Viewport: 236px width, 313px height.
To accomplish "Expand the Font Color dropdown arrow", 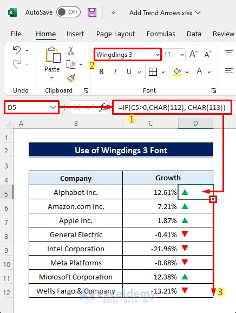I will click(209, 72).
